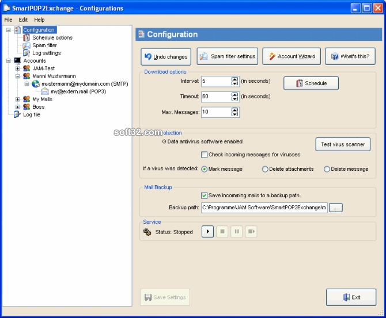The width and height of the screenshot is (386, 318).
Task: Click the Log settings icon
Action: pyautogui.click(x=27, y=53)
